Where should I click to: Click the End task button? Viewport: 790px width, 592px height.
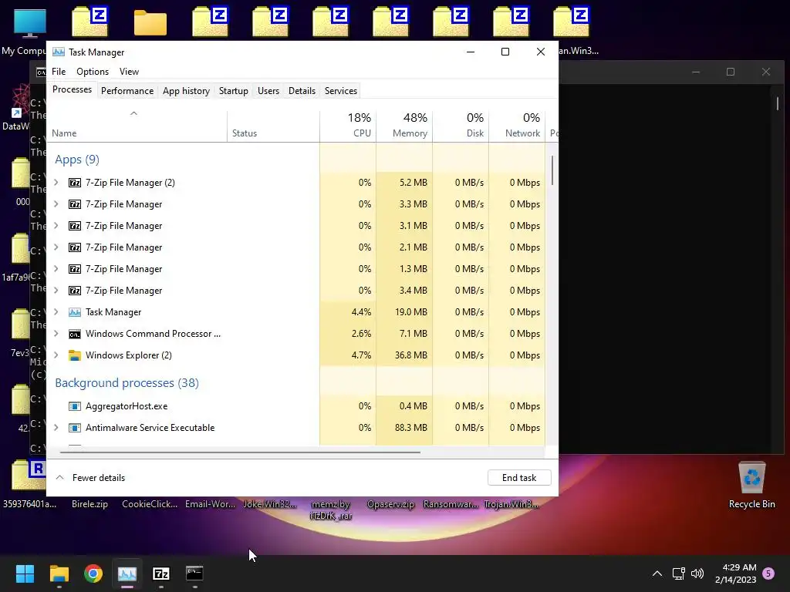pyautogui.click(x=519, y=478)
